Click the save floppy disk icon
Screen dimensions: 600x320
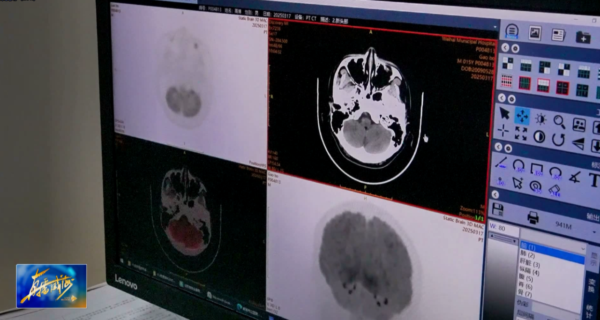(x=498, y=209)
